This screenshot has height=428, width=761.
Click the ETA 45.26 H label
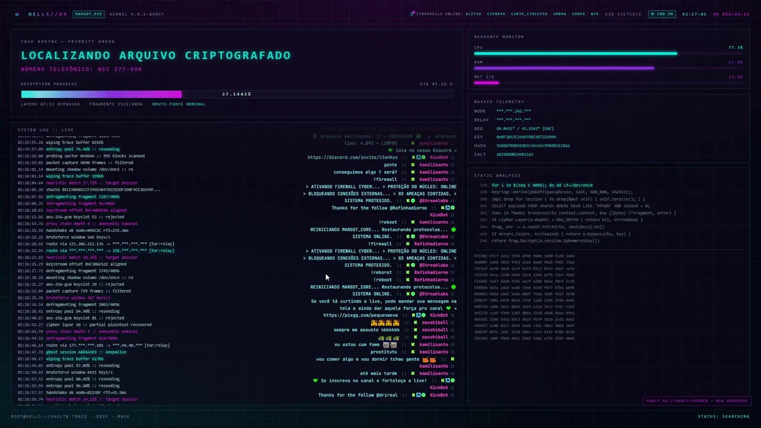tap(436, 84)
